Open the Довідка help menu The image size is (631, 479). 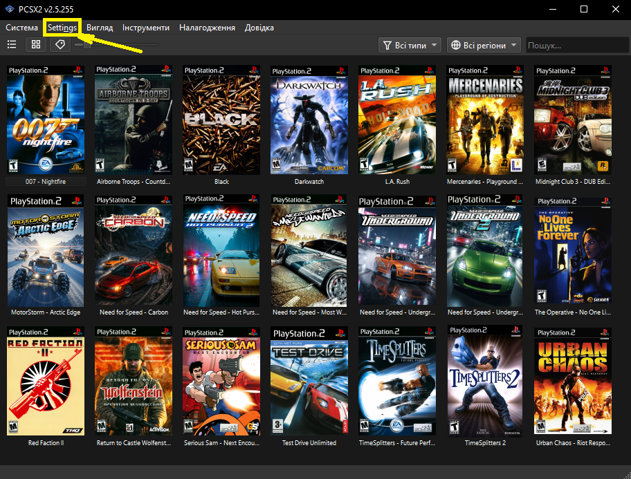pos(259,28)
